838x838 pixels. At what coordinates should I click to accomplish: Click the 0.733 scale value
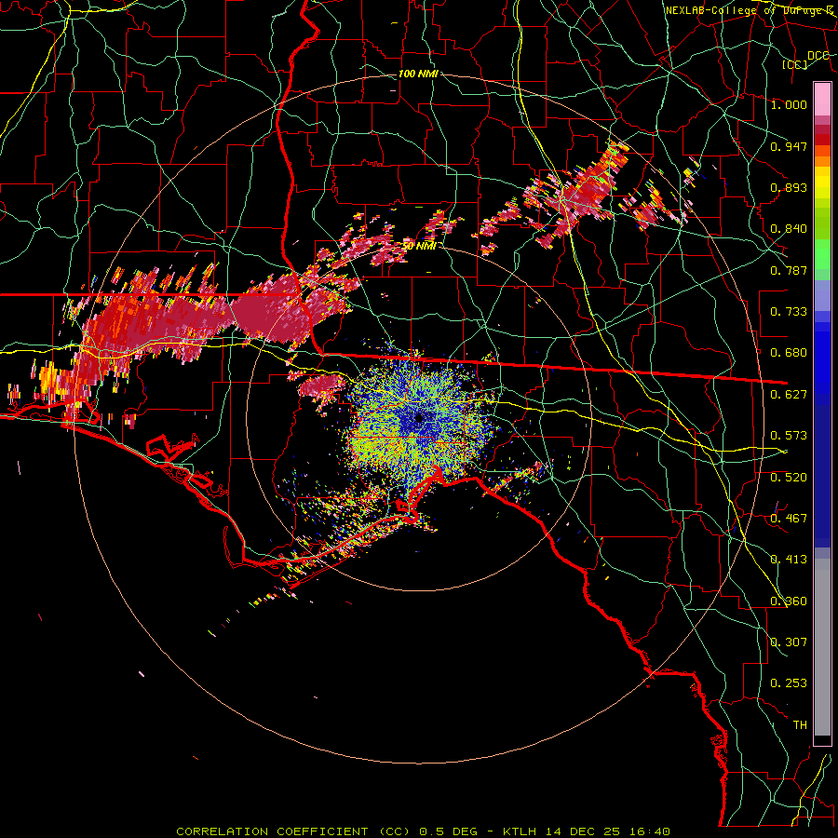(789, 312)
